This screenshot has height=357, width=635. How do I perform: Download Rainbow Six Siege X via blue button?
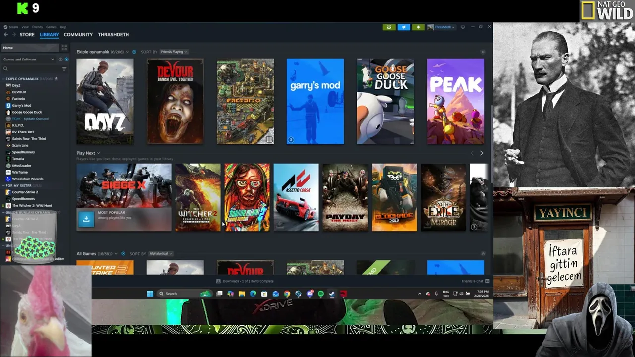pyautogui.click(x=86, y=219)
